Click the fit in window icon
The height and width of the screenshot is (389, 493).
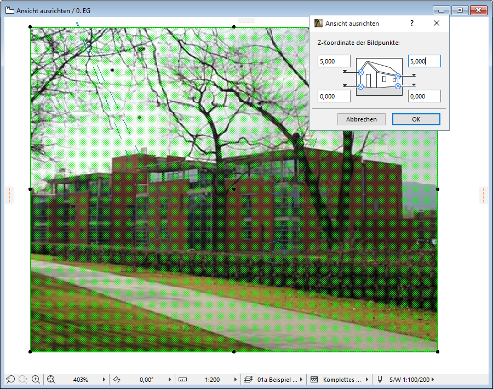click(51, 379)
